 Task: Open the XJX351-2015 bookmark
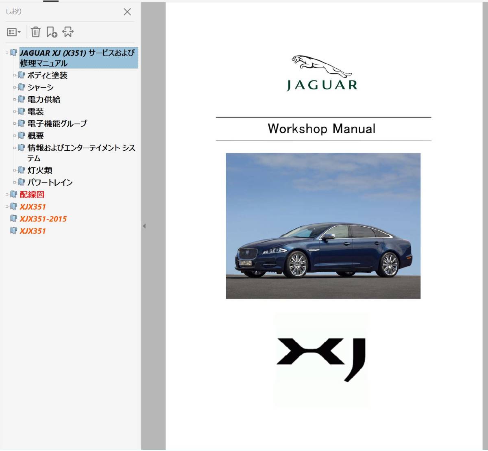(43, 219)
